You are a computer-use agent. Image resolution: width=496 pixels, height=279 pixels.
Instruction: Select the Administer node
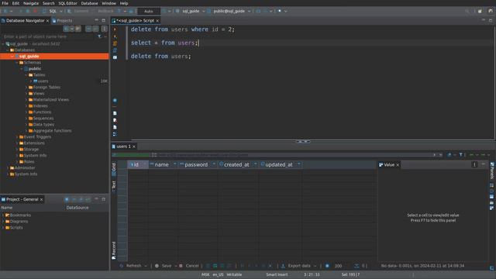(22, 168)
